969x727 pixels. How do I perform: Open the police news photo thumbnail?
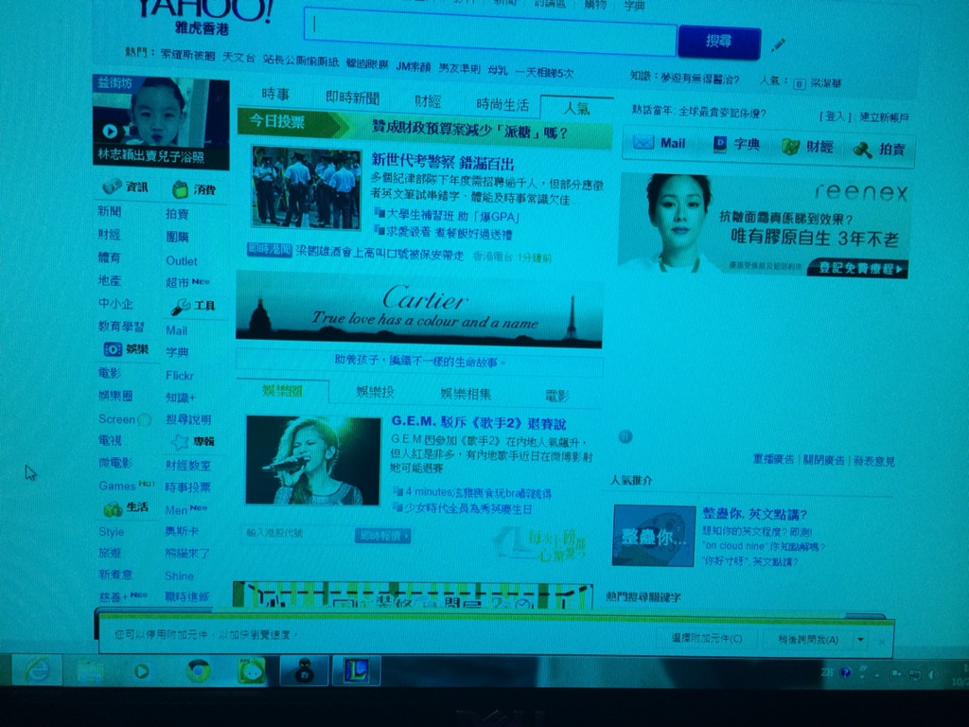tap(306, 188)
